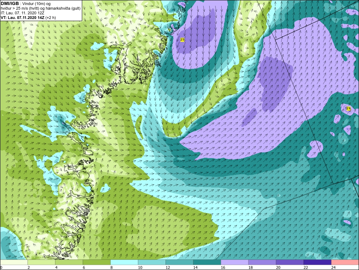
Task: Click the legend value 16
Action: (x=223, y=267)
